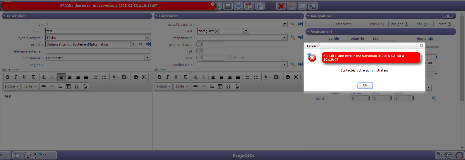Send by email using the envelope icon

click(302, 6)
